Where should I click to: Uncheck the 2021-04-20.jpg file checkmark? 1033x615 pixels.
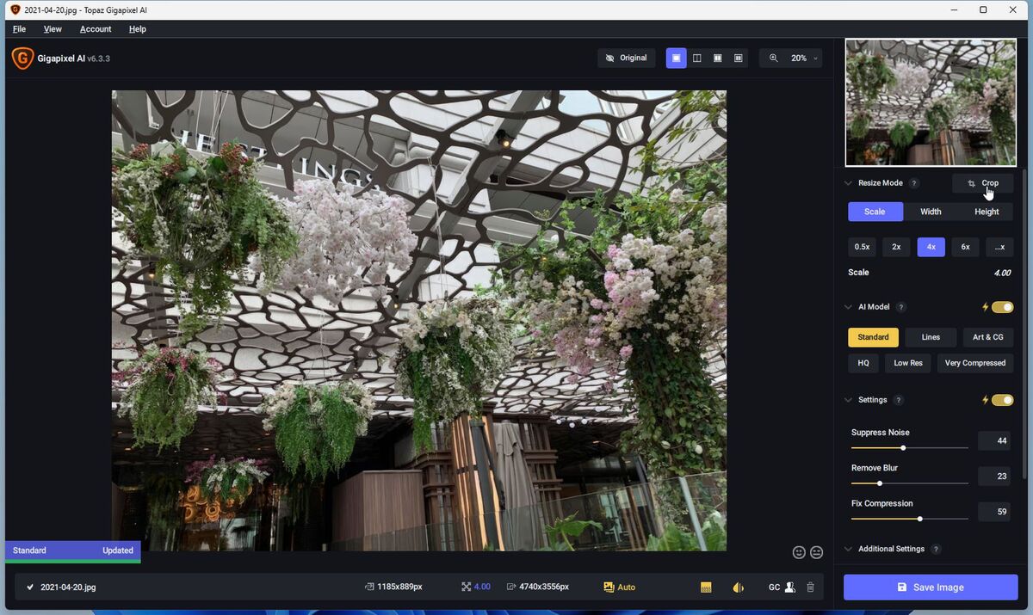pyautogui.click(x=30, y=587)
